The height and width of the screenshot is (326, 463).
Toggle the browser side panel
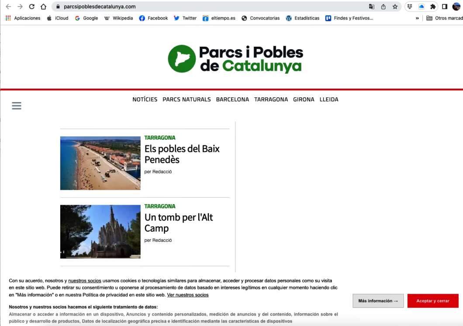tap(445, 7)
